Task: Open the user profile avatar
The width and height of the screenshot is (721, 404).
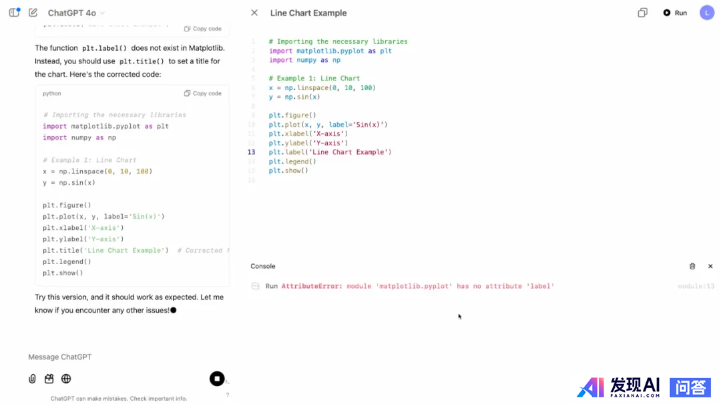Action: [707, 13]
